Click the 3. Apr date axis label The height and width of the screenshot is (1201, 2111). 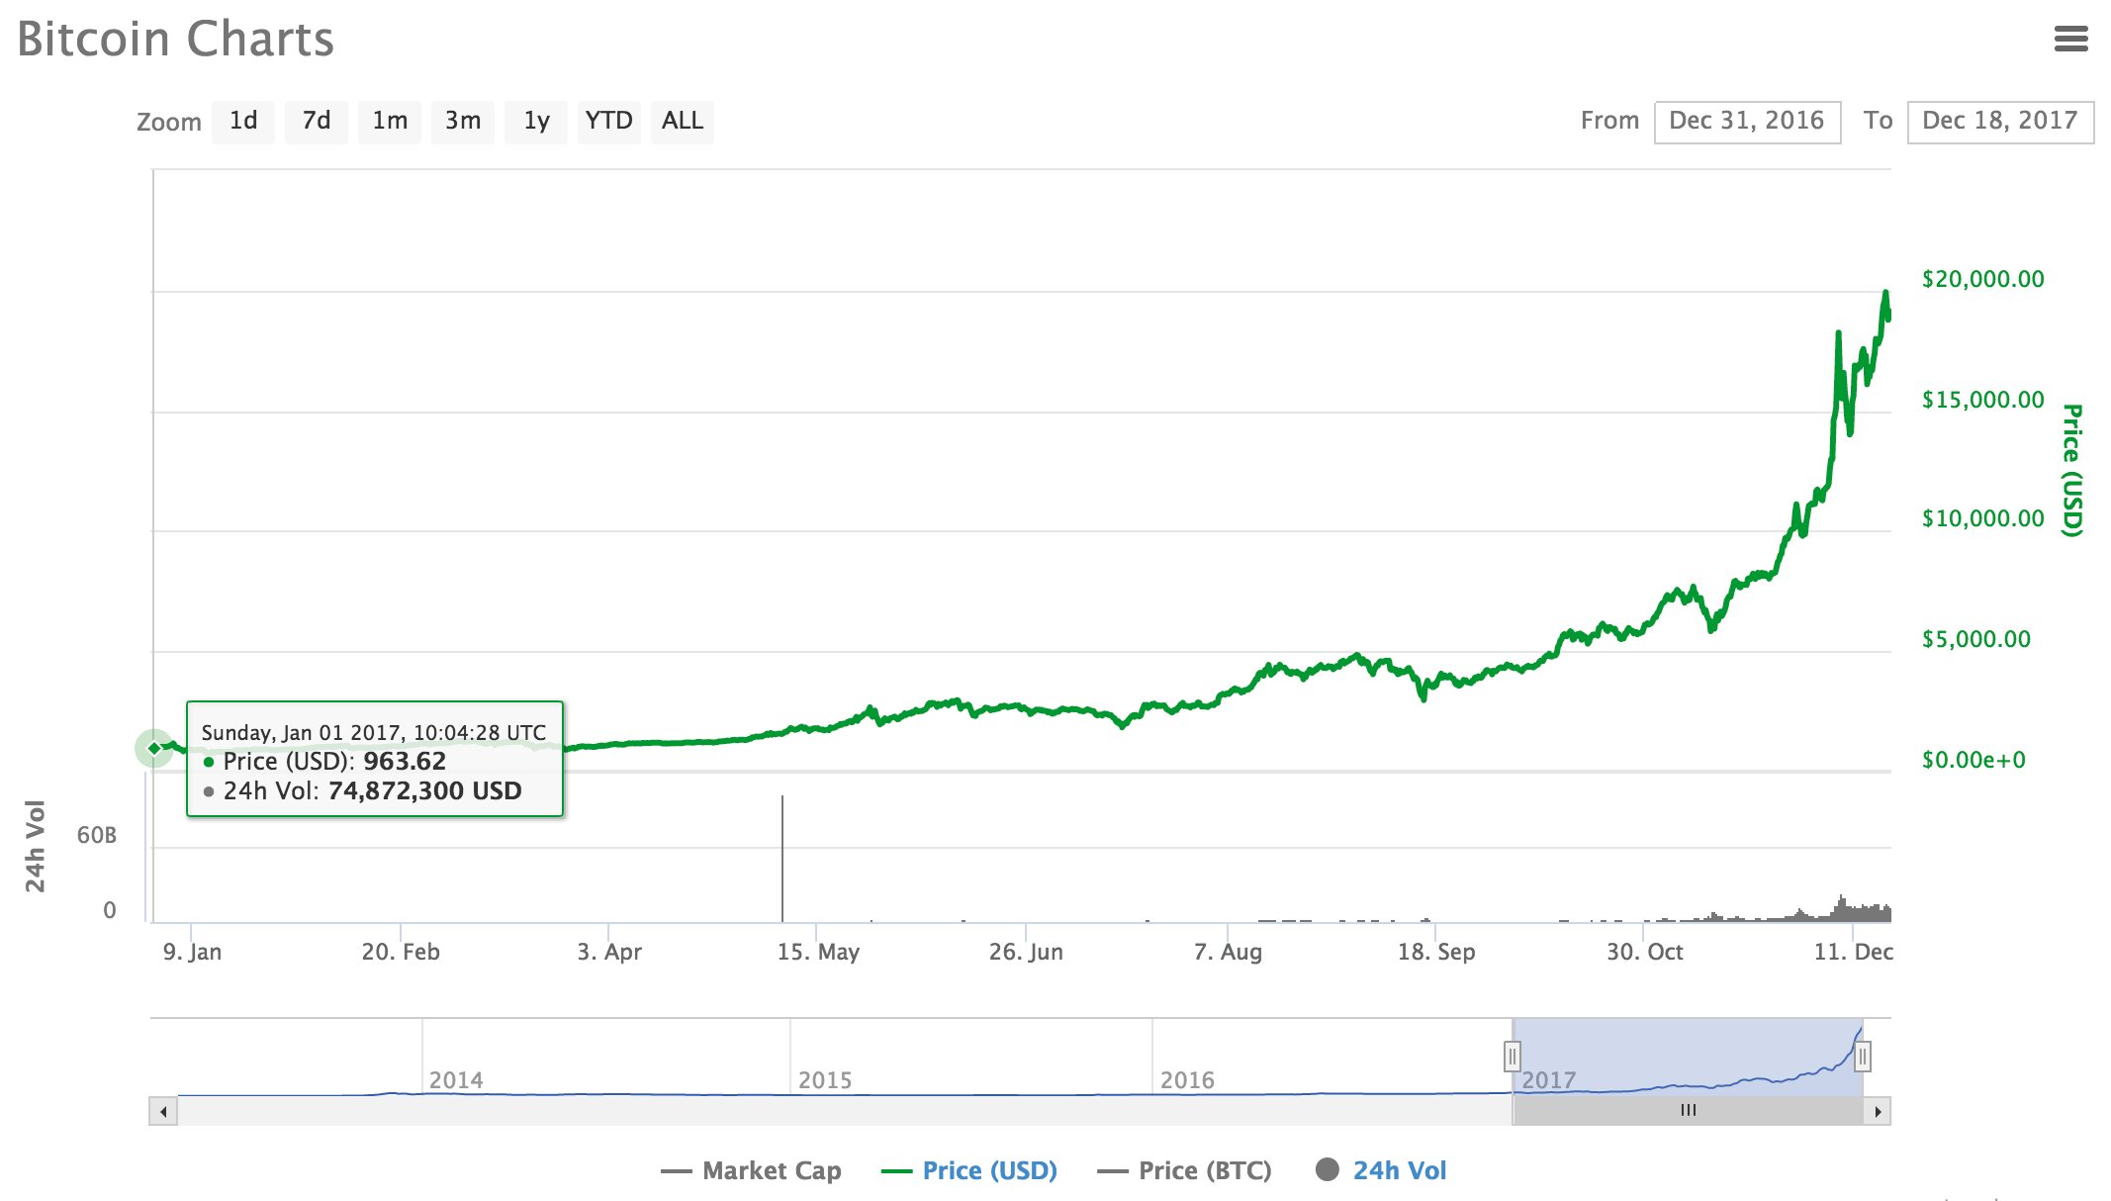click(x=609, y=952)
